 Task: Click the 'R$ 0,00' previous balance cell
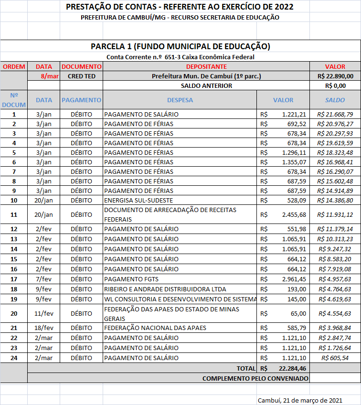pos(335,86)
